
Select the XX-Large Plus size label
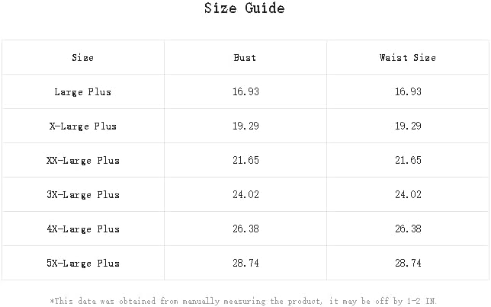click(82, 161)
